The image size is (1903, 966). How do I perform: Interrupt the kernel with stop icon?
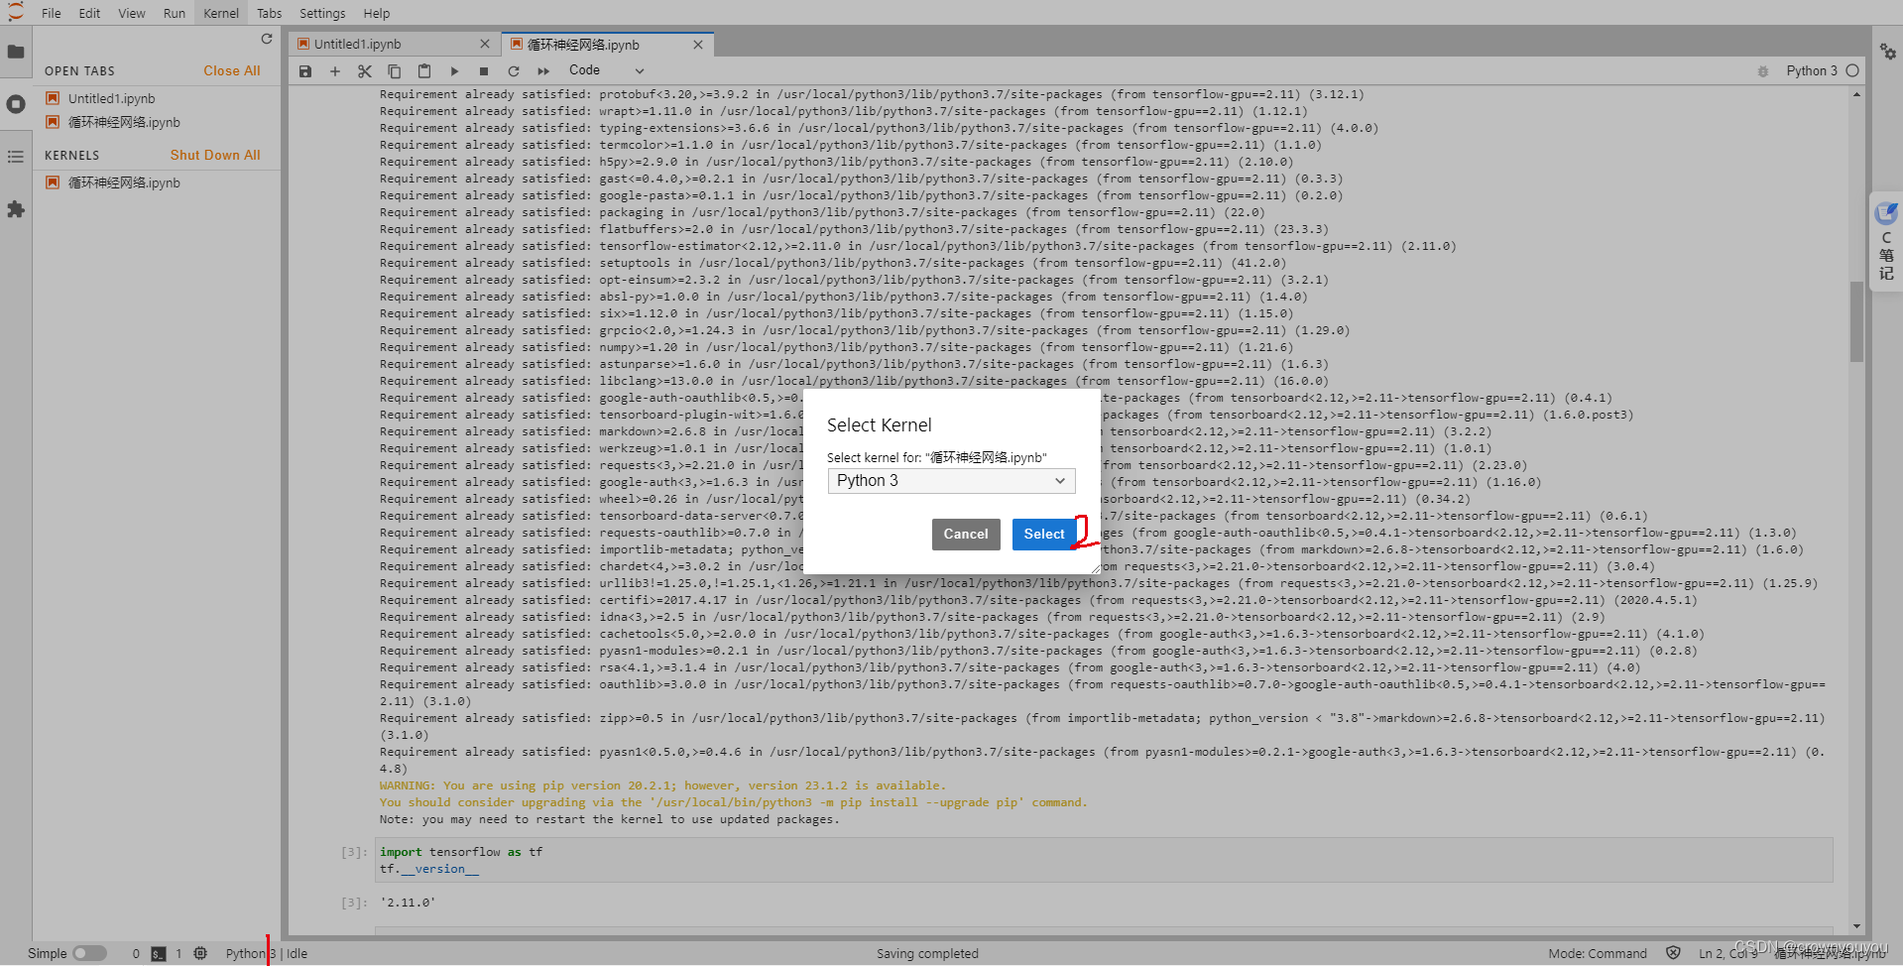[484, 71]
